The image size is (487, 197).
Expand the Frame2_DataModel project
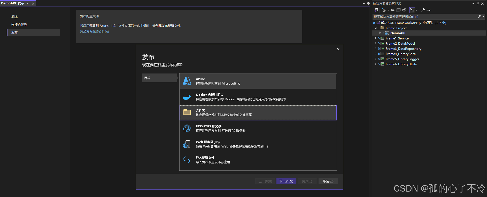point(375,43)
